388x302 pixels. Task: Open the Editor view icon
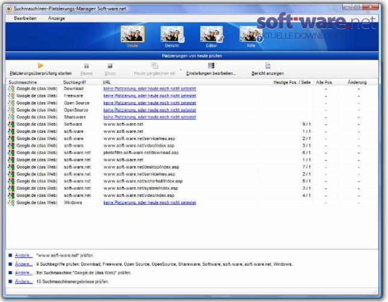[x=212, y=34]
